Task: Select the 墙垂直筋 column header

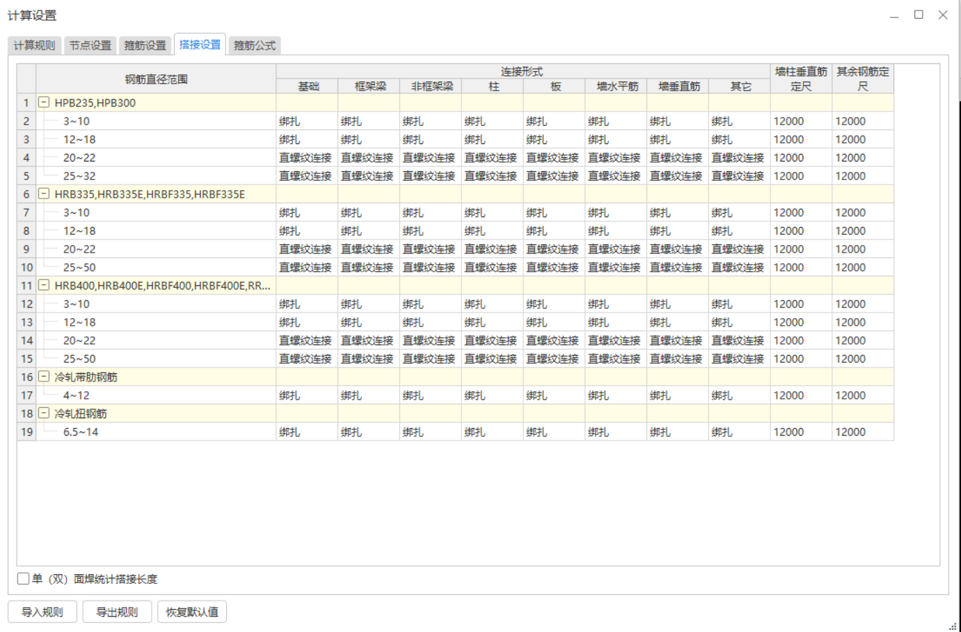Action: point(678,86)
